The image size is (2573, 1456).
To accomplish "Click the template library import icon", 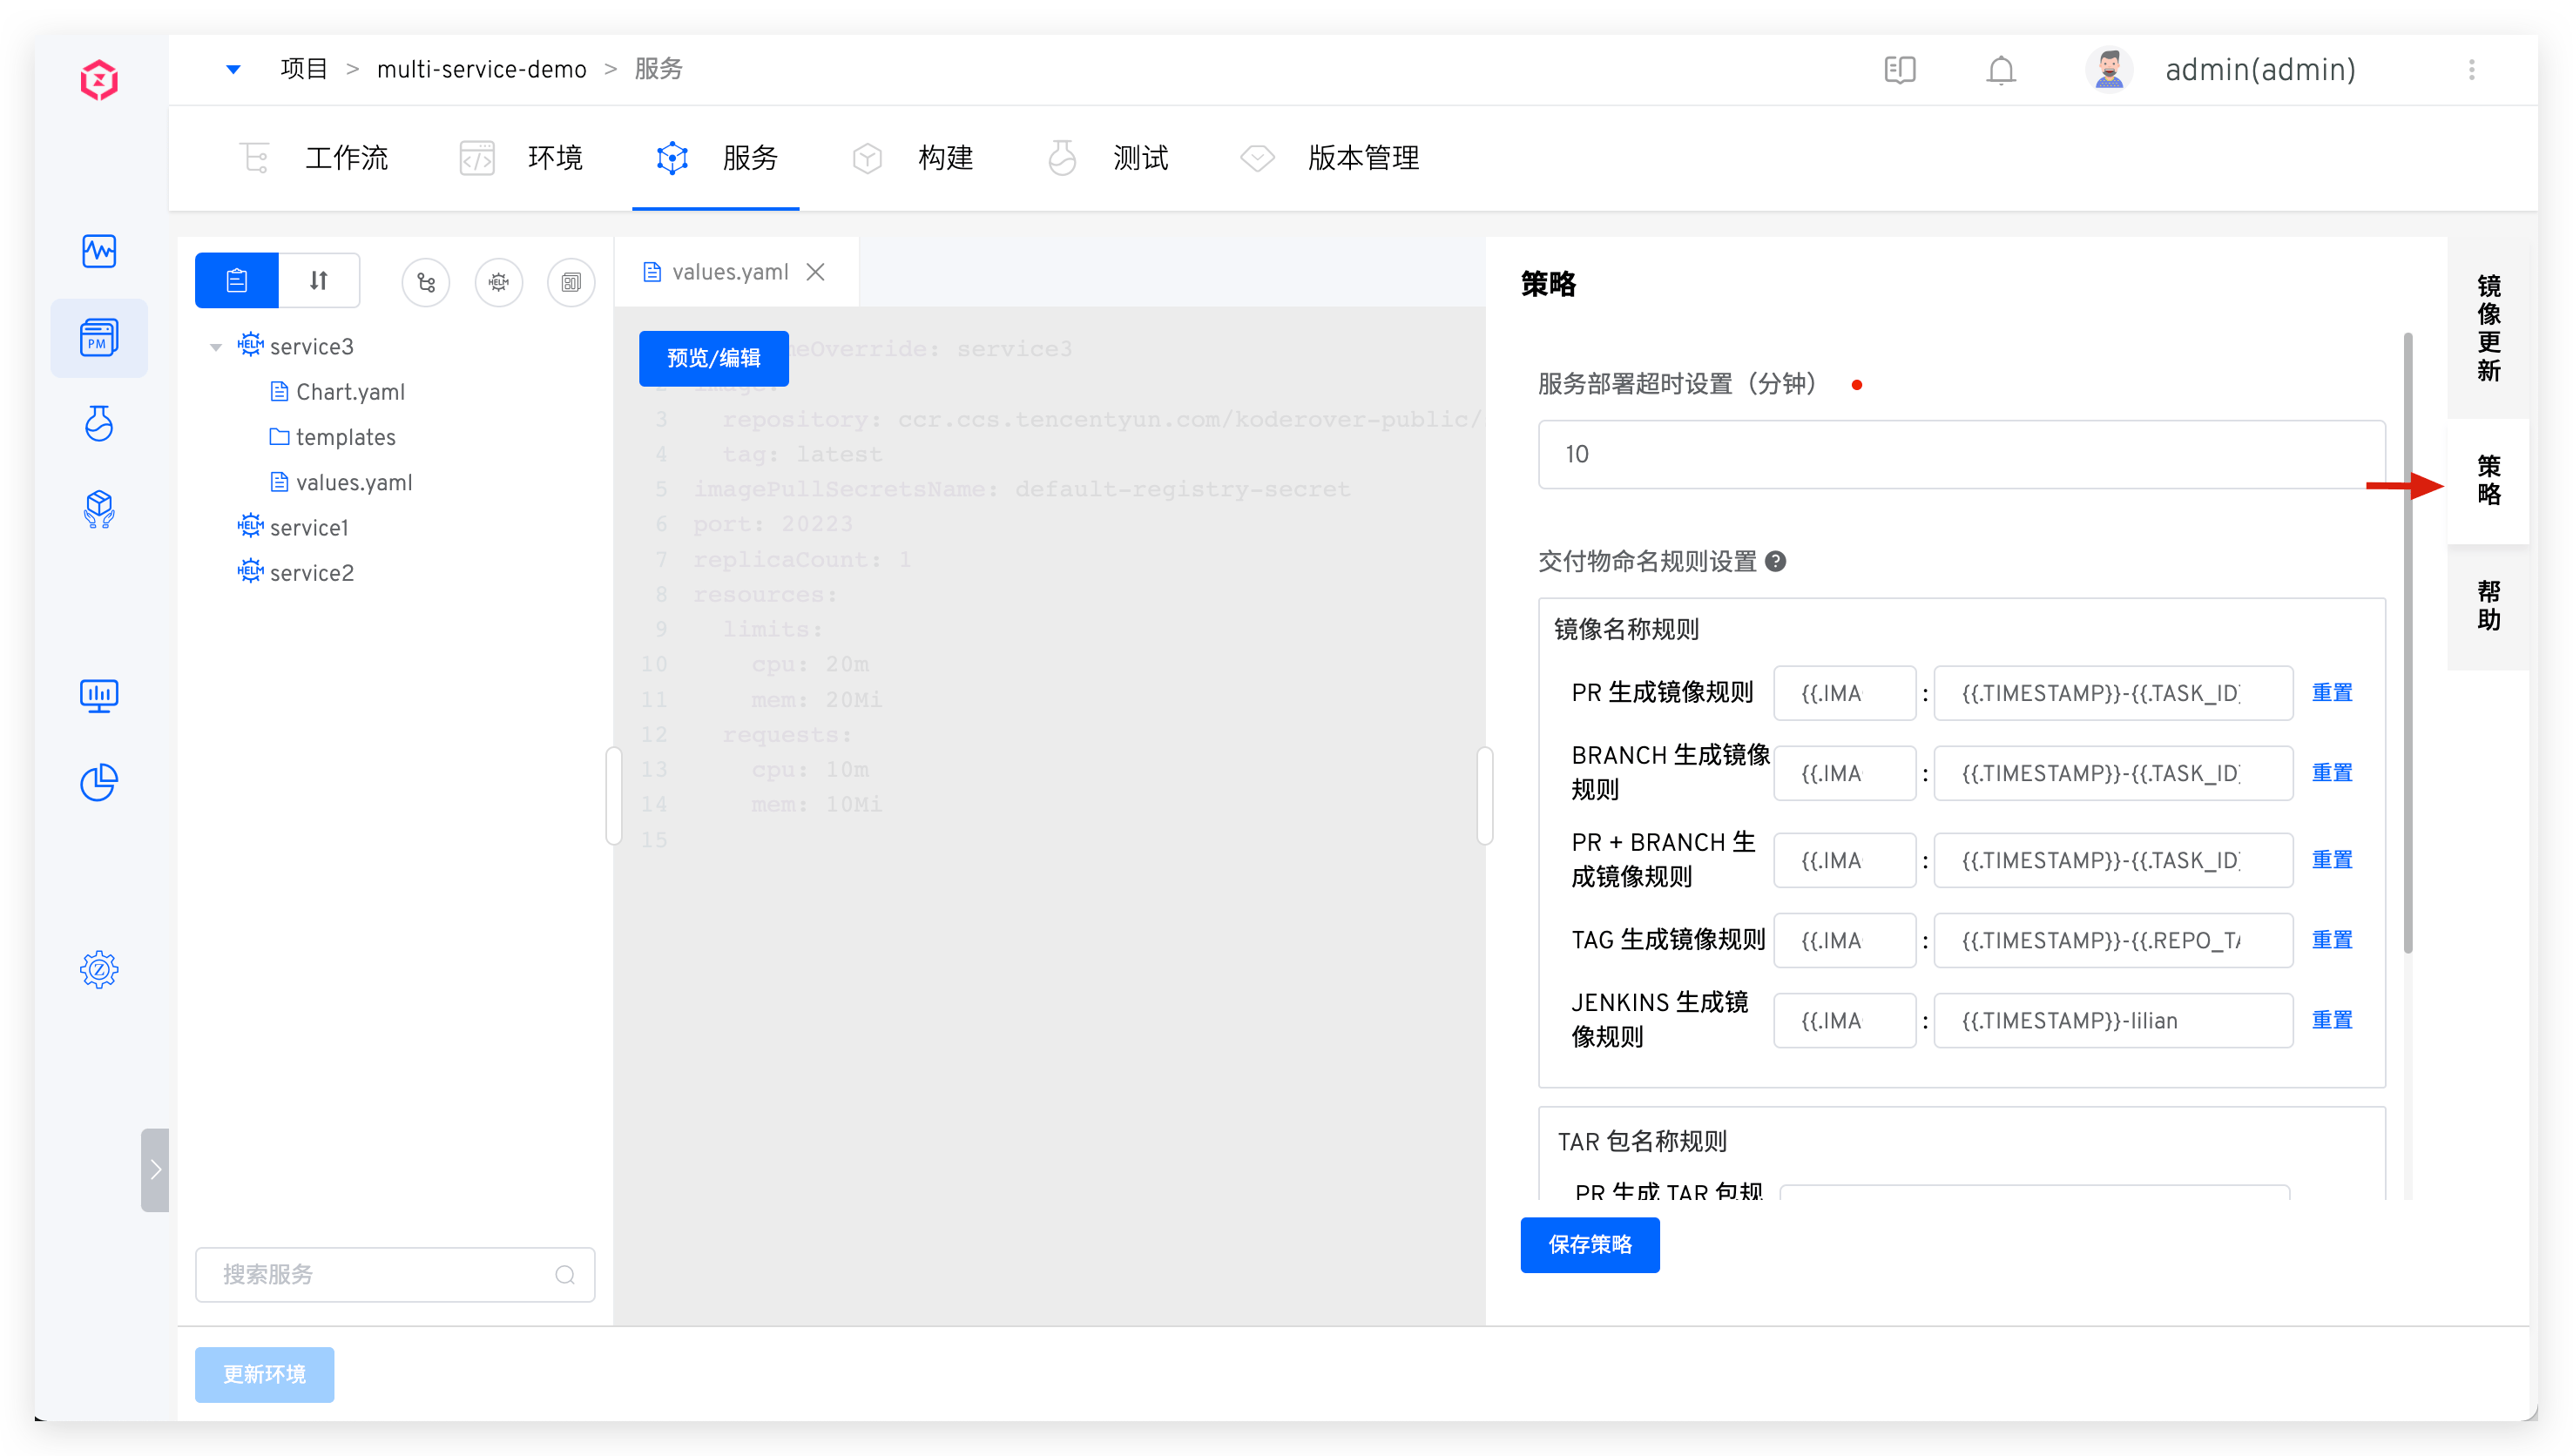I will tap(571, 283).
